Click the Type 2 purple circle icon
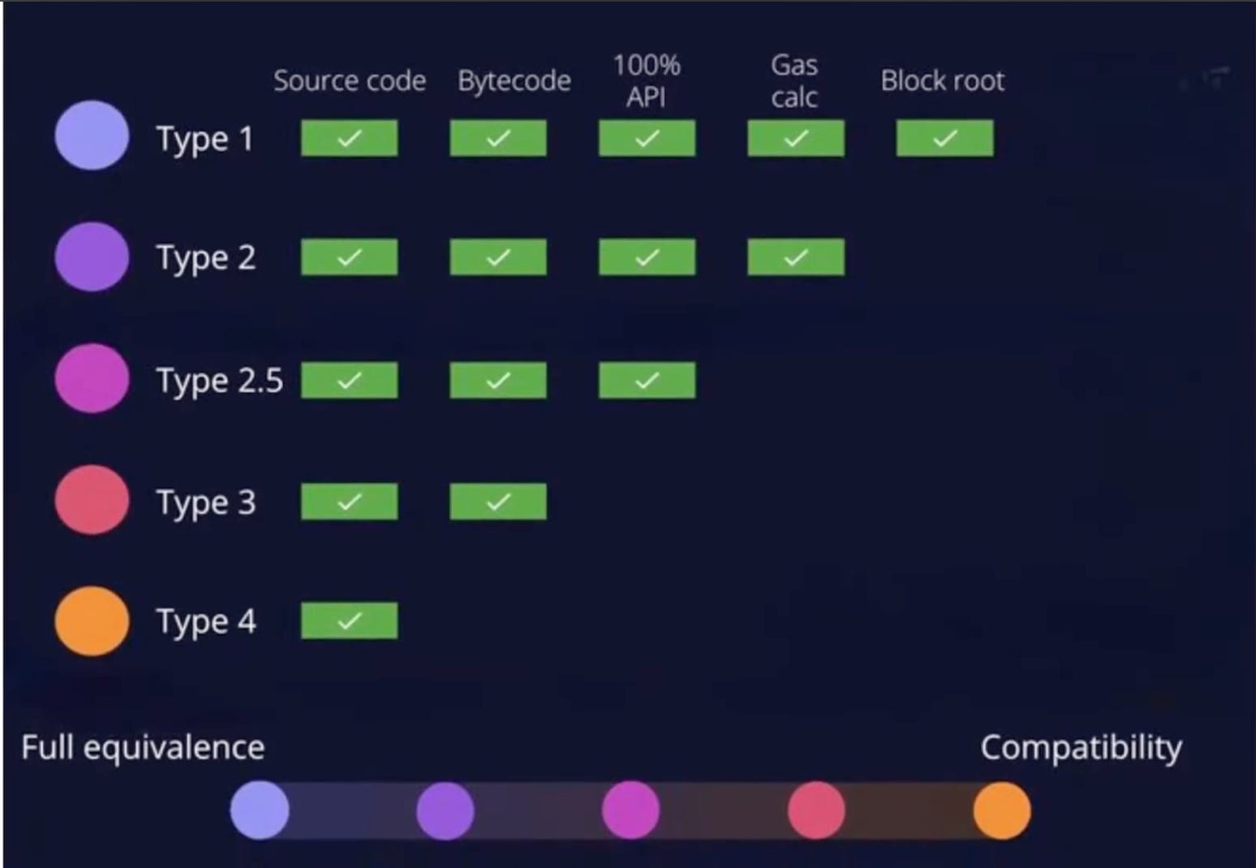 92,257
